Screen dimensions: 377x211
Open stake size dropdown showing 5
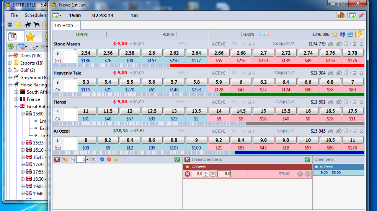[87, 160]
